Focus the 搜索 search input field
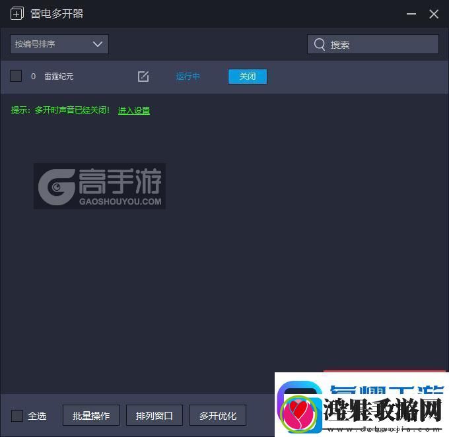449x437 pixels. pos(373,44)
